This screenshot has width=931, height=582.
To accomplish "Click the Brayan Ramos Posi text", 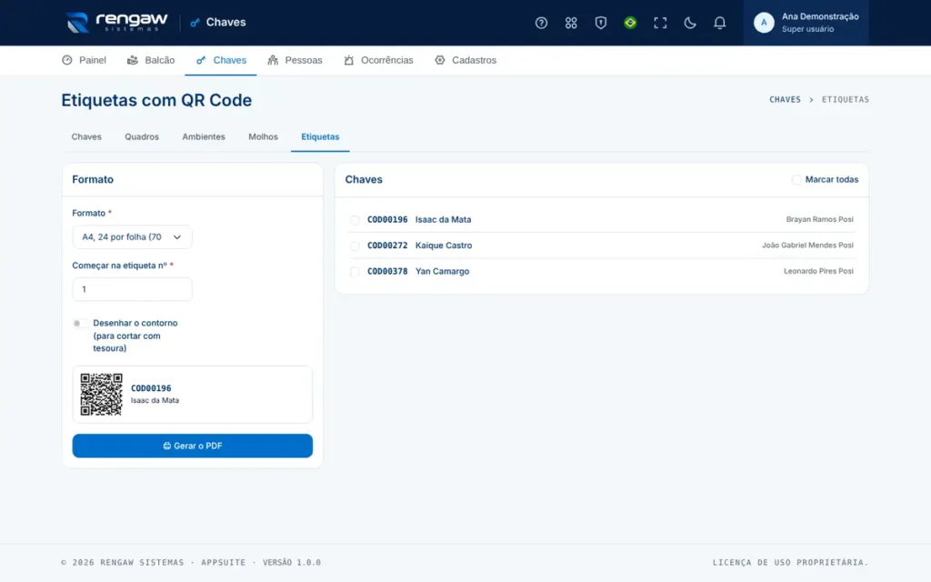I will pyautogui.click(x=819, y=220).
